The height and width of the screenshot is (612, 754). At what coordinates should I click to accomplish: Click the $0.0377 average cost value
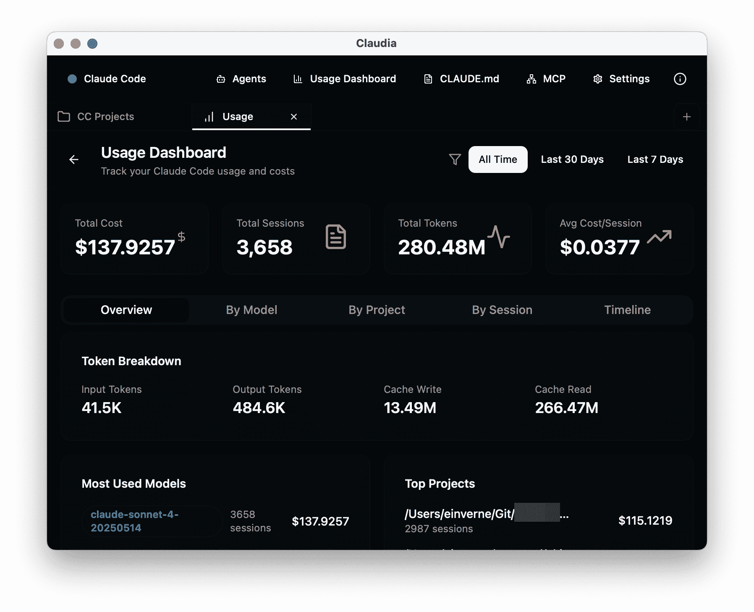(x=600, y=247)
